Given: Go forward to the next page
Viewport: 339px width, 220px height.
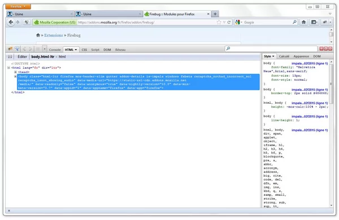Looking at the screenshot, I should click(x=18, y=22).
